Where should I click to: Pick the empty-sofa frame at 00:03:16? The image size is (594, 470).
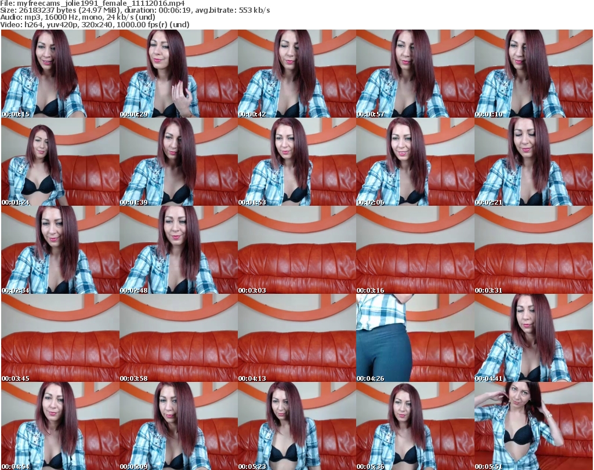tap(415, 250)
